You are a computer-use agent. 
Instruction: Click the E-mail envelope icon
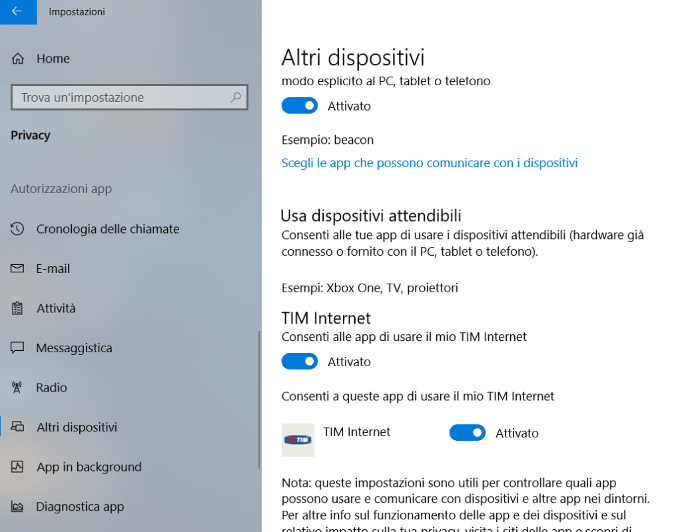17,268
